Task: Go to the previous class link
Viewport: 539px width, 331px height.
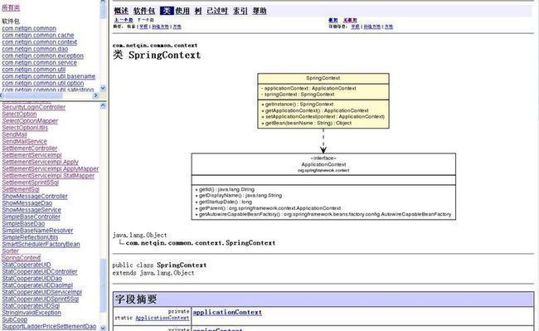Action: click(x=124, y=20)
